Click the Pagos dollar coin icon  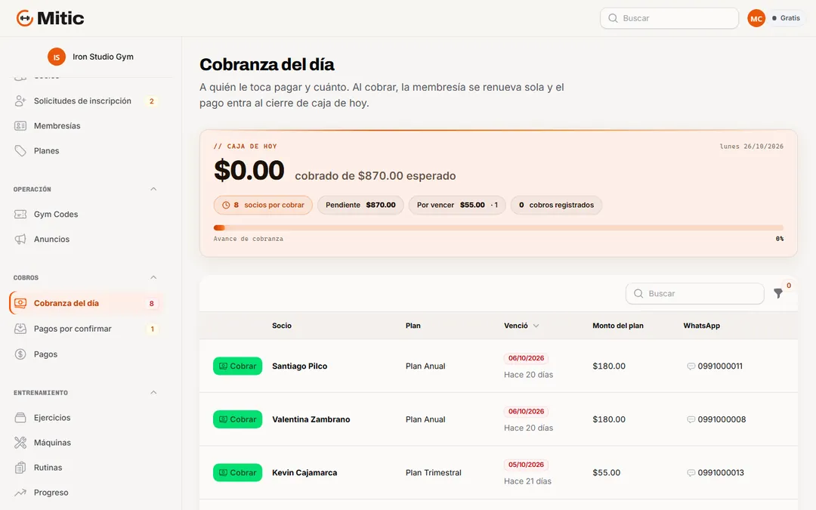[x=20, y=354]
